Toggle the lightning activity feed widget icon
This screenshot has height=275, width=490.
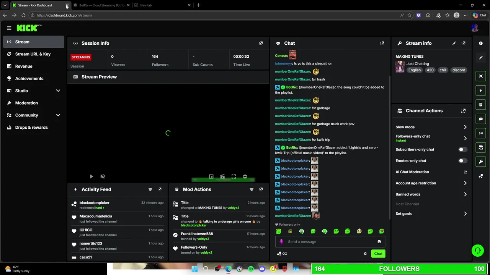pyautogui.click(x=481, y=91)
